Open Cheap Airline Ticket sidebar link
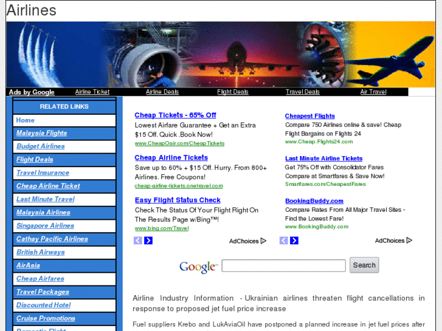The width and height of the screenshot is (442, 331). coord(48,186)
